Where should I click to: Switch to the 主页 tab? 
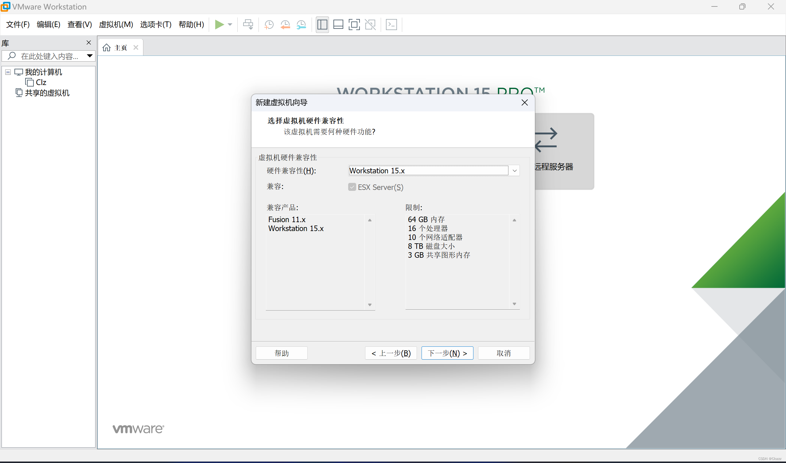pos(120,47)
